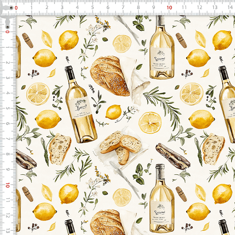Click the red 10 on the top ruler

[169, 8]
